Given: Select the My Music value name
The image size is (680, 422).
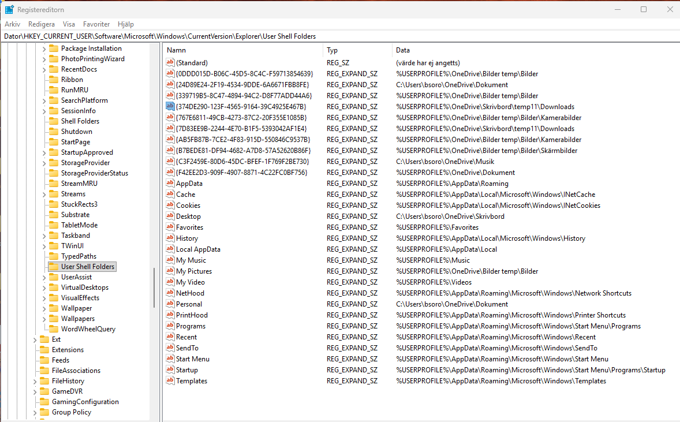Looking at the screenshot, I should click(191, 260).
